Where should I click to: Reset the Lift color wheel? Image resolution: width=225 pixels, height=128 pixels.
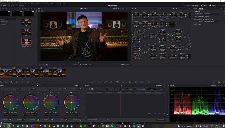pos(18,93)
